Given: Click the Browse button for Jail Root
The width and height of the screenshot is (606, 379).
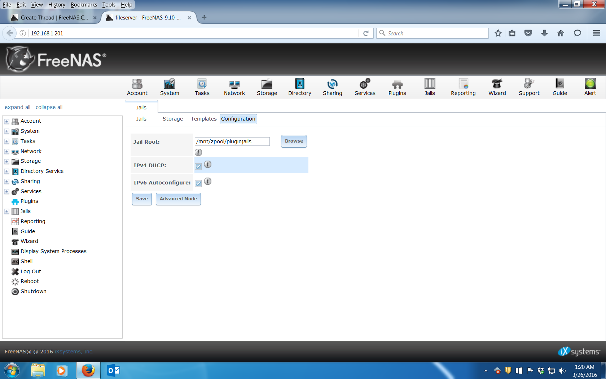Looking at the screenshot, I should click(x=294, y=141).
